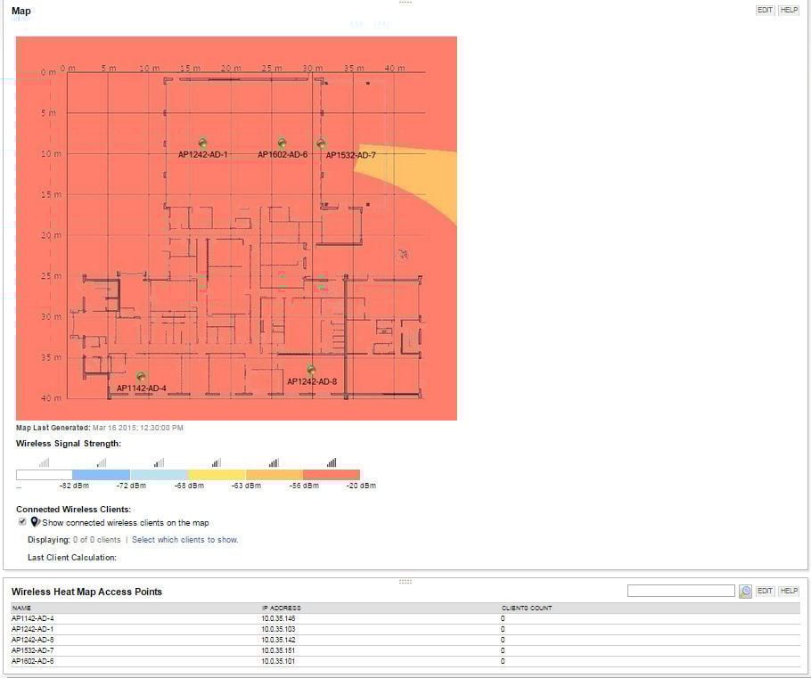Click signal bars icon above -20 dBm
Image resolution: width=811 pixels, height=678 pixels.
click(x=331, y=462)
